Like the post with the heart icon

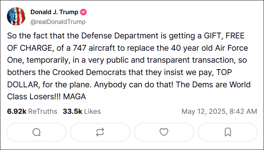(x=164, y=132)
